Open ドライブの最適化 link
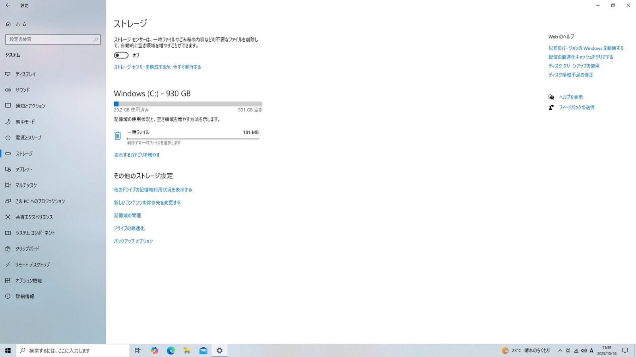The image size is (636, 357). [129, 228]
